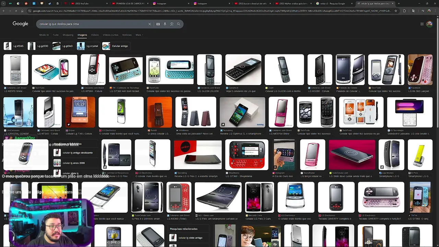The width and height of the screenshot is (439, 247).
Task: Open 'Modo IA' search mode
Action: pos(44,35)
